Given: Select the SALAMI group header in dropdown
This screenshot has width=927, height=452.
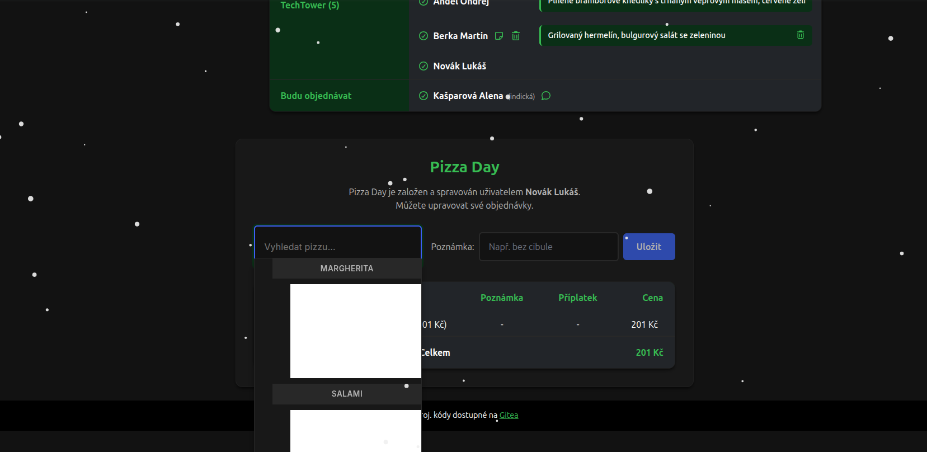Looking at the screenshot, I should tap(346, 394).
